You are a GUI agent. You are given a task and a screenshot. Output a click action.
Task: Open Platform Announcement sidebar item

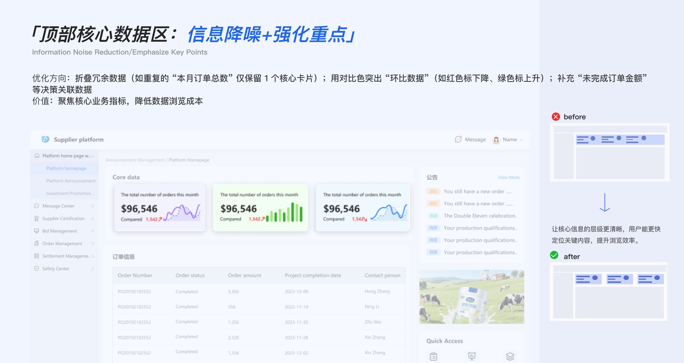71,181
